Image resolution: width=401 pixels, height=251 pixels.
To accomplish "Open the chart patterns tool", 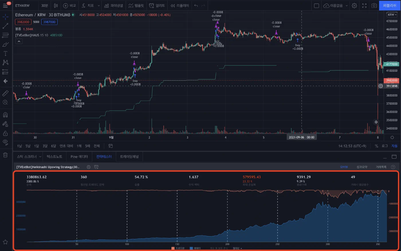I will 5,63.
